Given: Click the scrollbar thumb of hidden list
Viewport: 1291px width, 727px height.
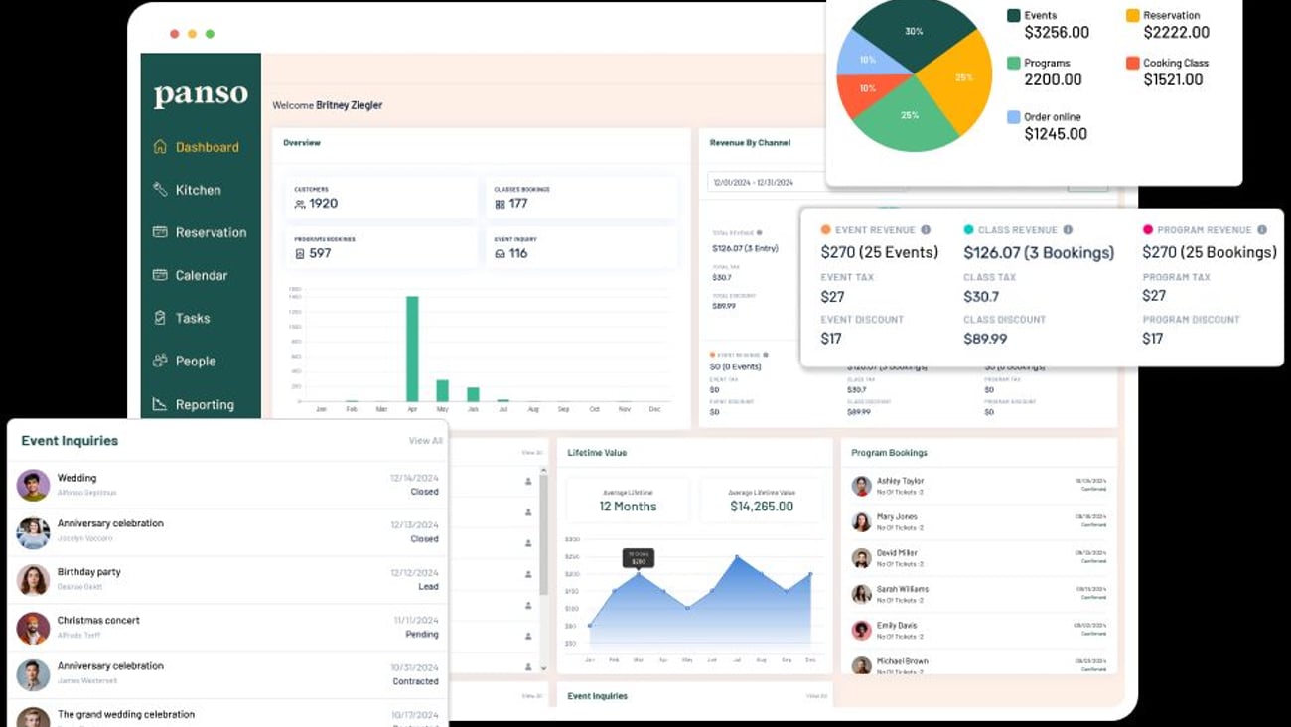Looking at the screenshot, I should [x=543, y=536].
